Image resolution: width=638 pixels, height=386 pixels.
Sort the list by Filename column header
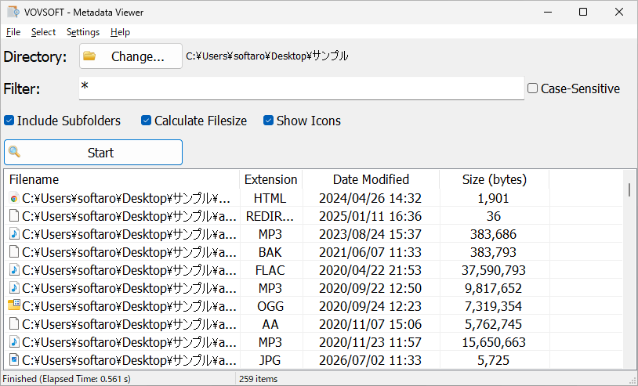122,179
